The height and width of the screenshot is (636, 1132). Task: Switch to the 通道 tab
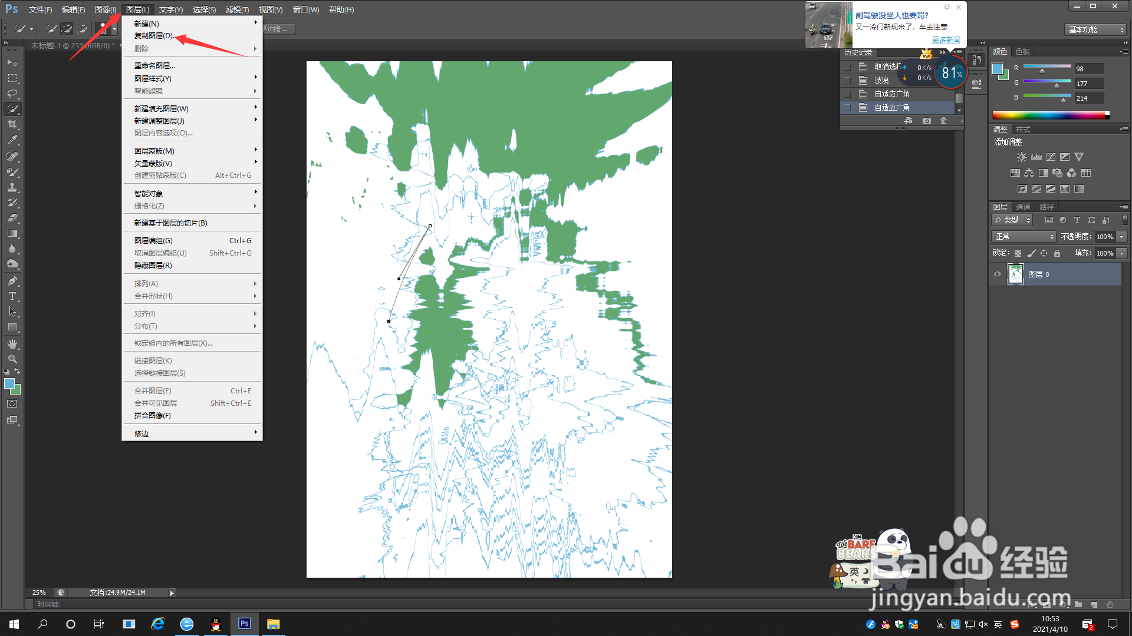pos(1023,207)
